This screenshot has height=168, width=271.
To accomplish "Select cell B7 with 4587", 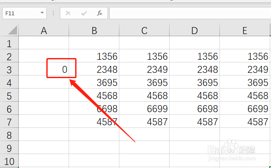I will tap(94, 121).
